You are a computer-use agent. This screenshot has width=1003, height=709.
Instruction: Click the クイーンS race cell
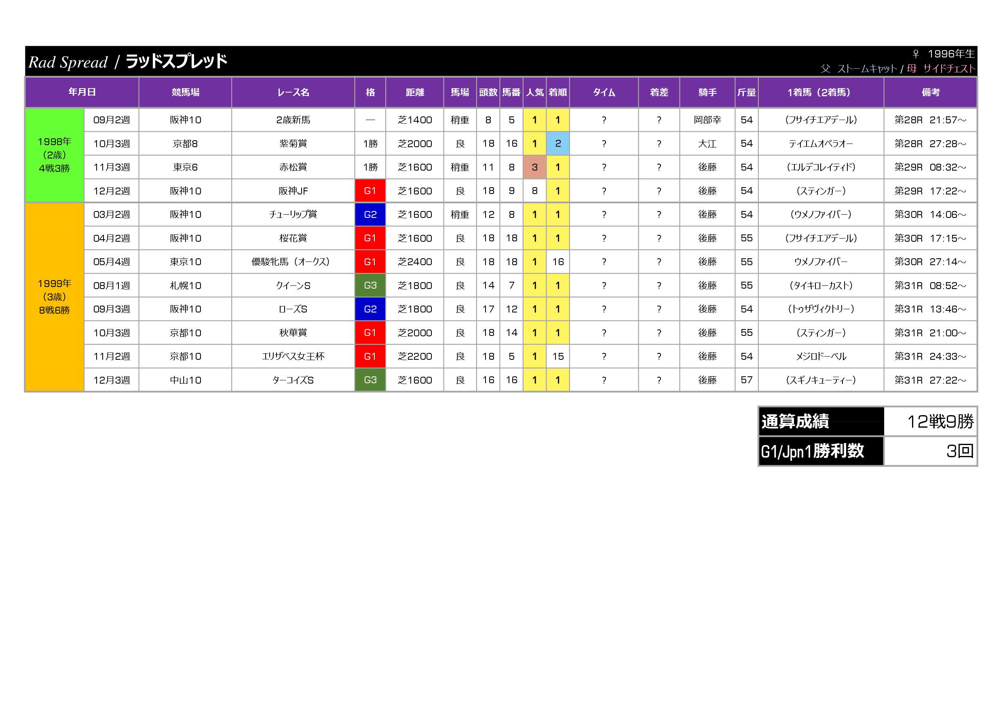(x=293, y=285)
